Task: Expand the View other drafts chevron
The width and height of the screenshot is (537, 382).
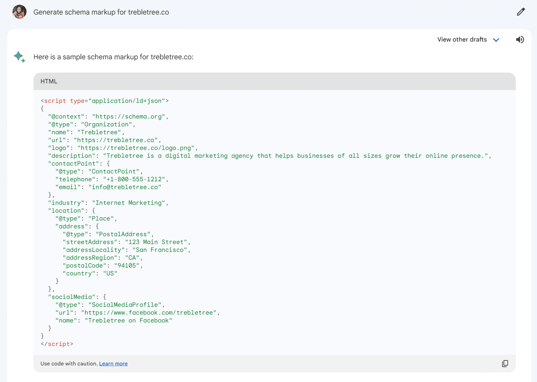Action: click(496, 40)
